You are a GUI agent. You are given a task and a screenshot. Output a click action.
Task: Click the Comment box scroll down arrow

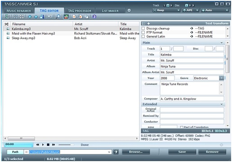tap(221, 92)
